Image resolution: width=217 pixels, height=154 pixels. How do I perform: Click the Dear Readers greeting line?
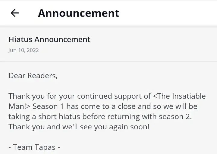point(33,75)
